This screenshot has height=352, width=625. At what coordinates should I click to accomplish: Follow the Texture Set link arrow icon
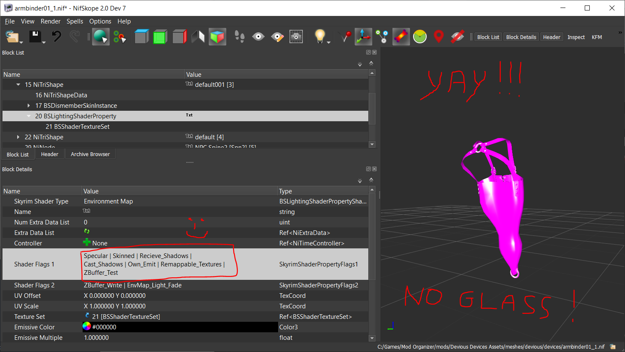[x=87, y=315]
